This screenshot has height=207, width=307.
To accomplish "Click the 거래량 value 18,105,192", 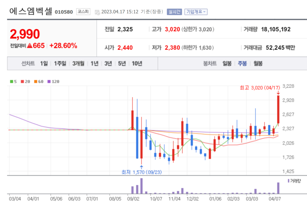I will tap(276, 29).
